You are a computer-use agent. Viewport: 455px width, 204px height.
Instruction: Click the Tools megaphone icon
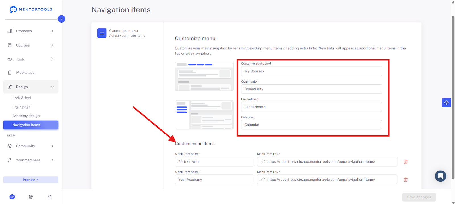coord(10,59)
